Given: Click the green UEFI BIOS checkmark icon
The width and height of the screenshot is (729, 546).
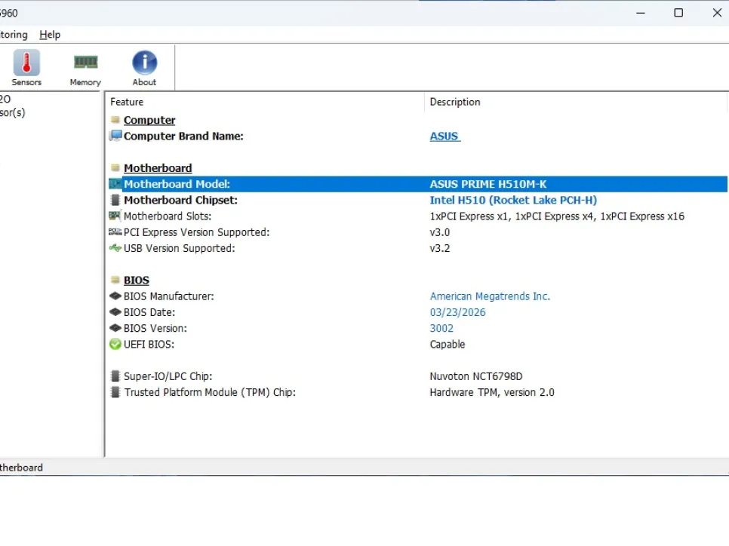Looking at the screenshot, I should [115, 344].
